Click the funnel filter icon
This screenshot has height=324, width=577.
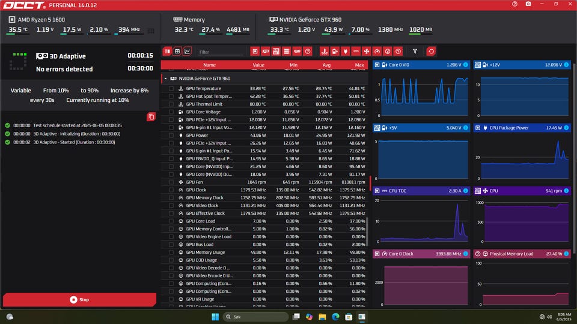415,52
